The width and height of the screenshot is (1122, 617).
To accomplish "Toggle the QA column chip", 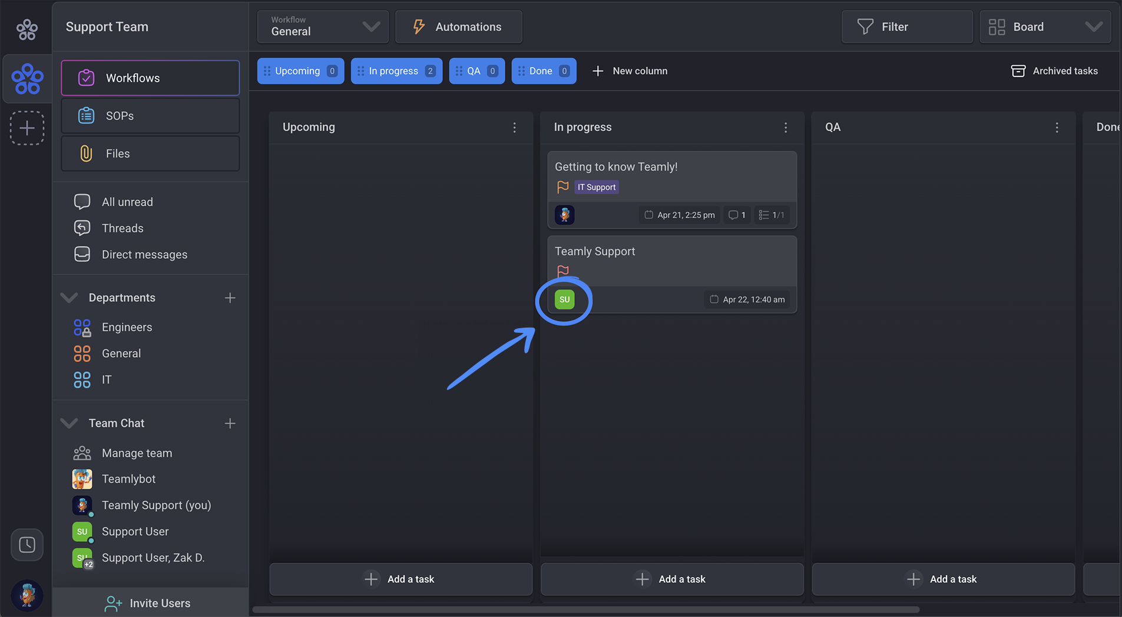I will (x=476, y=71).
